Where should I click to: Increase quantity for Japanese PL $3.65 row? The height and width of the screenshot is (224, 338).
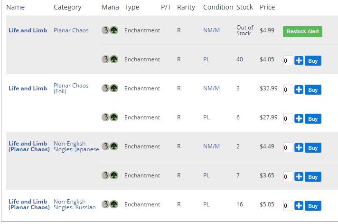(x=299, y=177)
